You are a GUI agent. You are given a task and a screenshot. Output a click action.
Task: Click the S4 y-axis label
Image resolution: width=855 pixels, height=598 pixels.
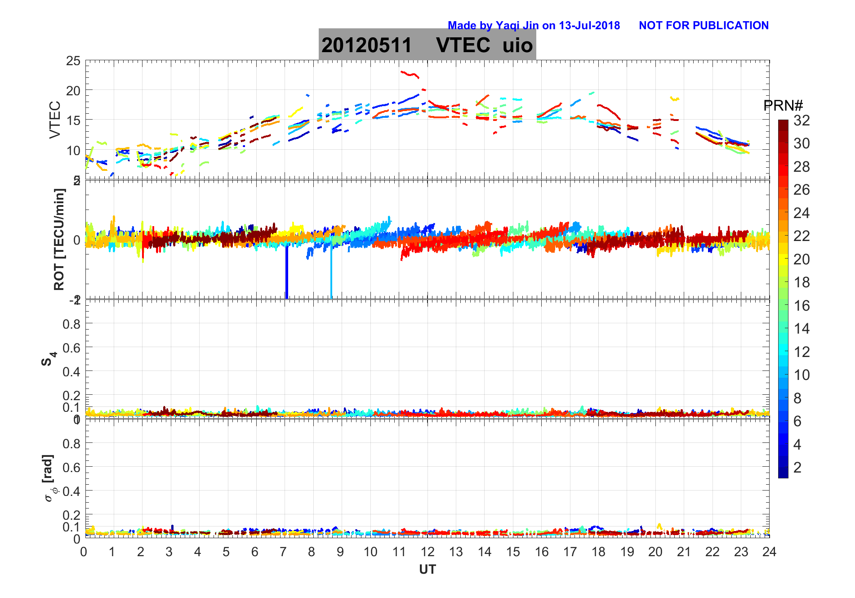tap(49, 358)
